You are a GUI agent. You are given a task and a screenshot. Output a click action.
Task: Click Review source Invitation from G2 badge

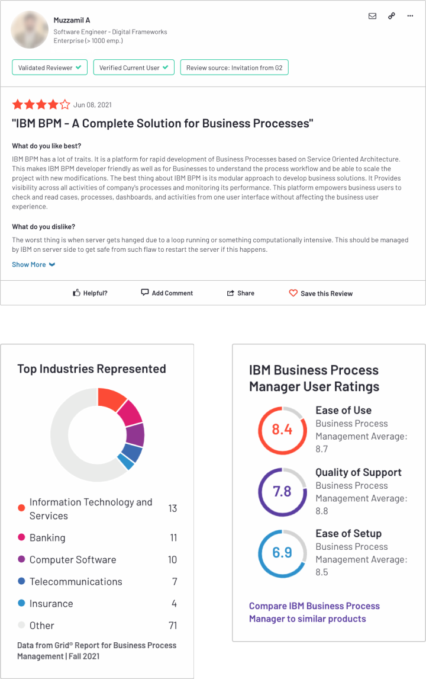click(234, 68)
